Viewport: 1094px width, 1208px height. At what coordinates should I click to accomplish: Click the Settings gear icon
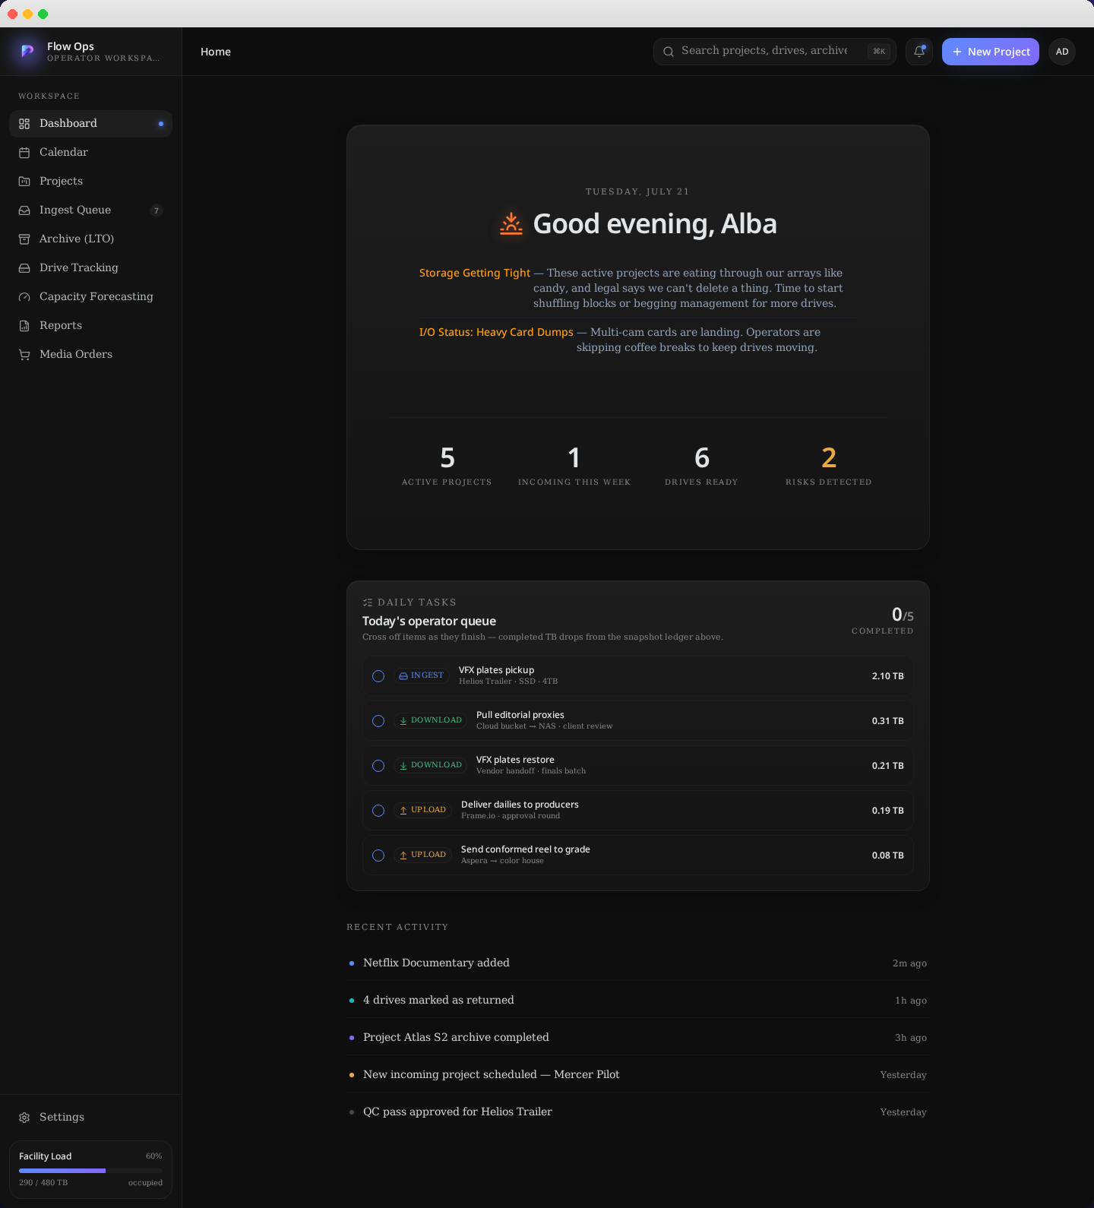click(24, 1118)
